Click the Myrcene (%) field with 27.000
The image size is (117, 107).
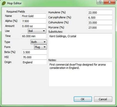click(100, 28)
